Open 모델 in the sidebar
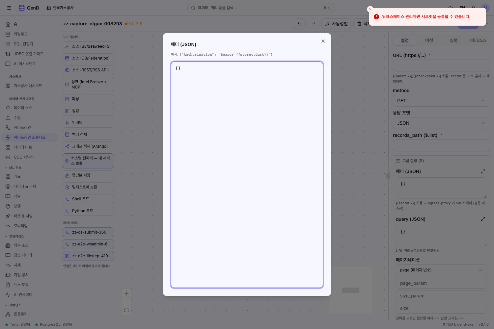The image size is (494, 329). click(x=30, y=206)
